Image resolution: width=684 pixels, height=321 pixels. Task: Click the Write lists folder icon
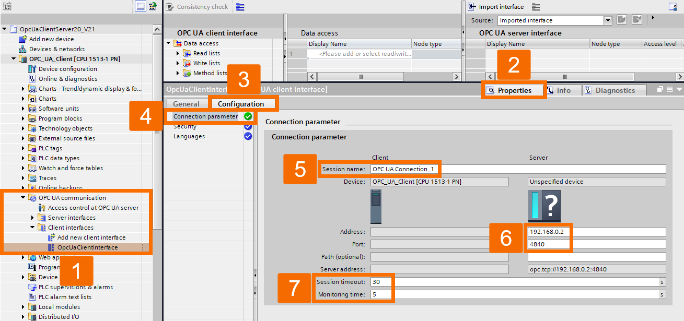tap(187, 63)
